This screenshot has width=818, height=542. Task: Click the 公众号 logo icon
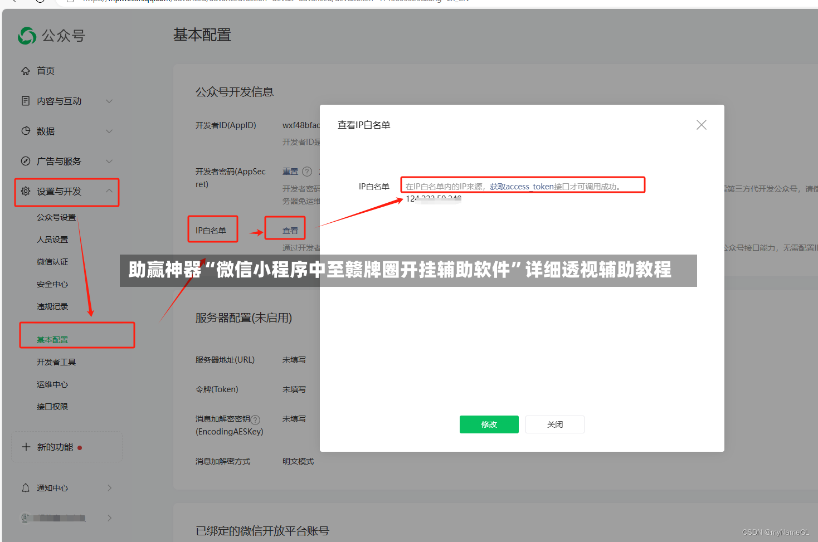27,36
